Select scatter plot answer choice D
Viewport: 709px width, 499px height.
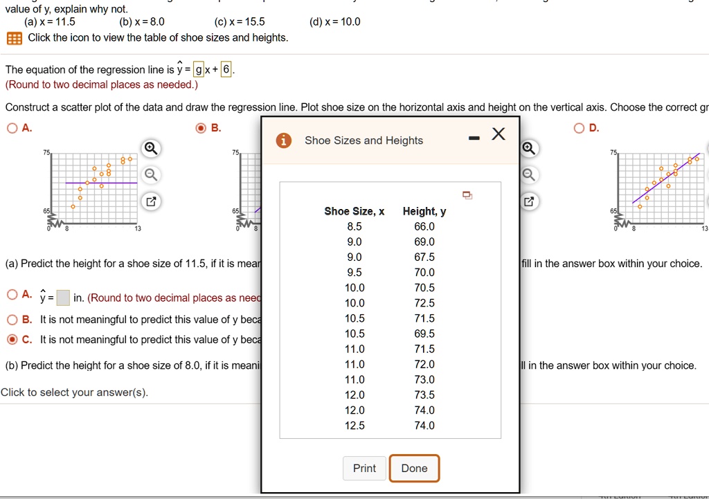[x=579, y=127]
